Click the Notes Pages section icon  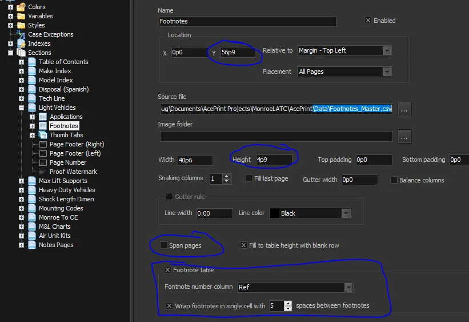pyautogui.click(x=32, y=245)
